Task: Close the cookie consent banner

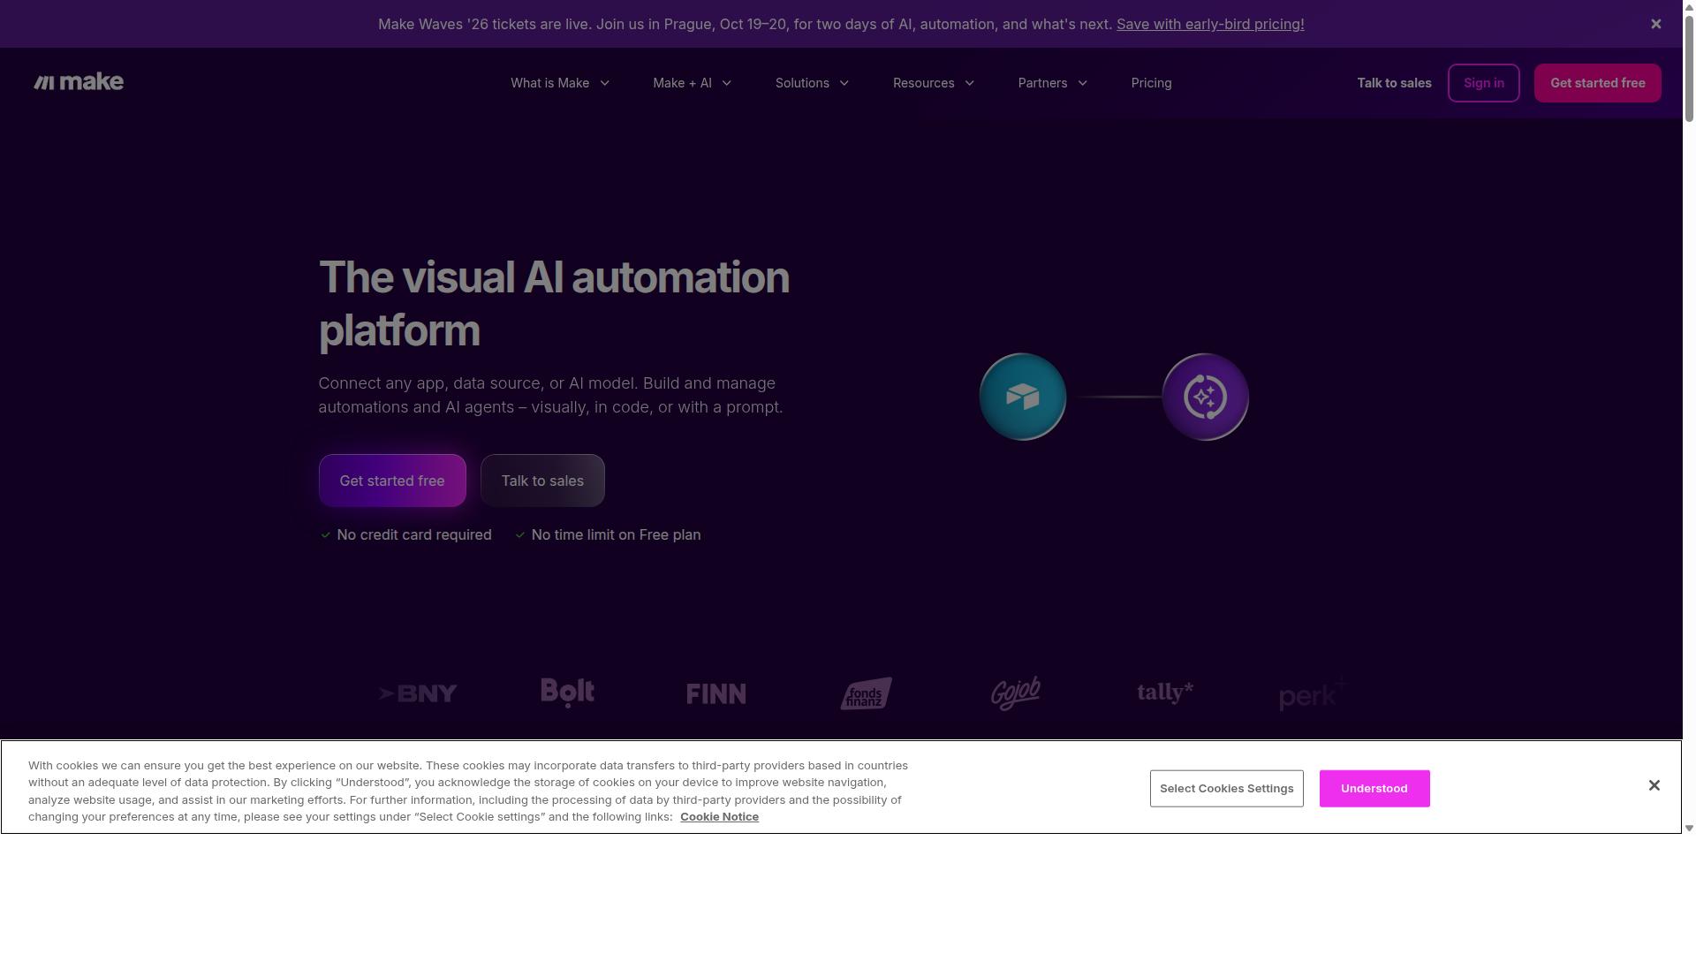Action: [1654, 785]
